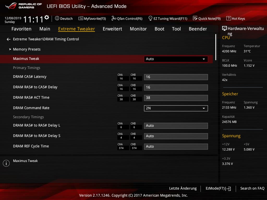
Task: Open Quick Note notepad icon
Action: pos(195,18)
